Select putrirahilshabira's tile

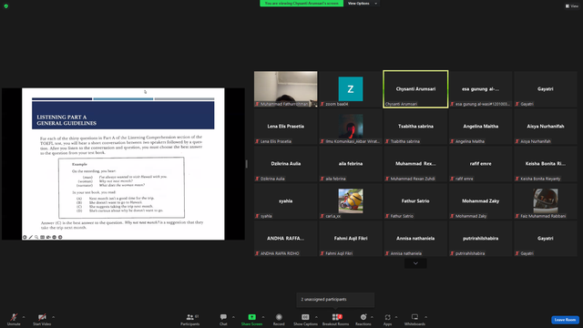tap(480, 239)
